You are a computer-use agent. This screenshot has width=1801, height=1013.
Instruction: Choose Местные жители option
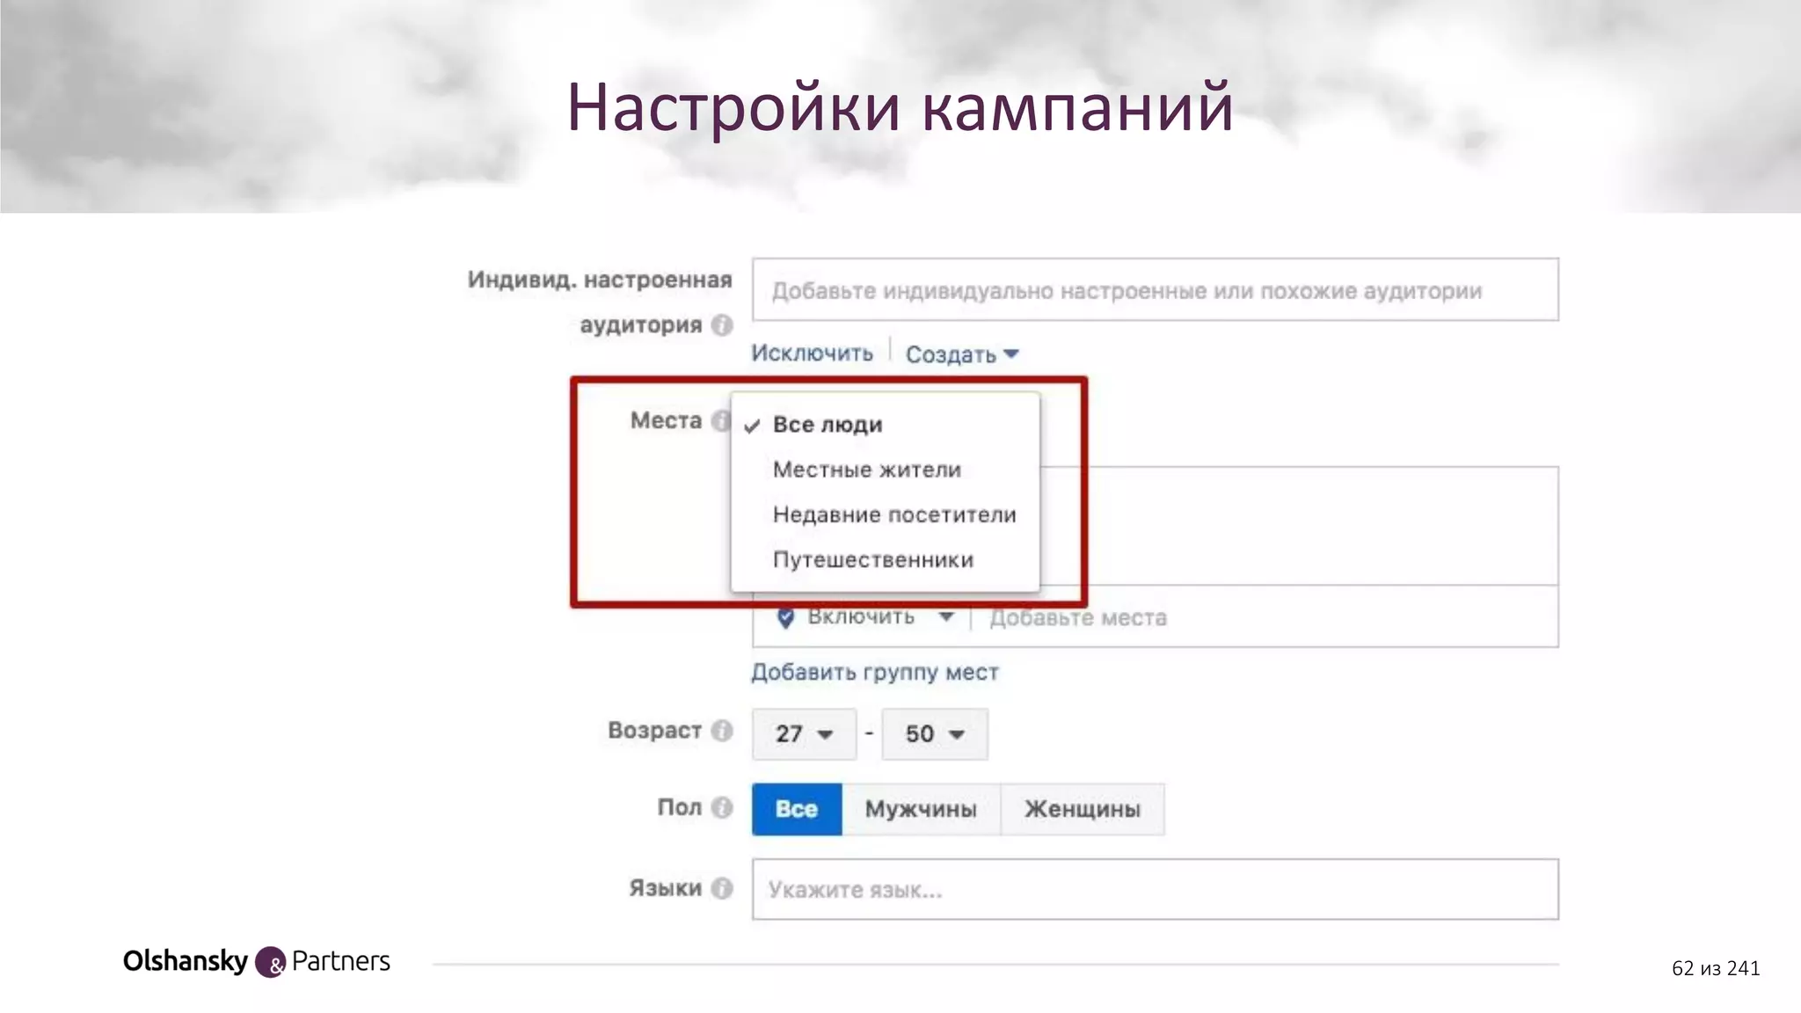[x=885, y=470]
